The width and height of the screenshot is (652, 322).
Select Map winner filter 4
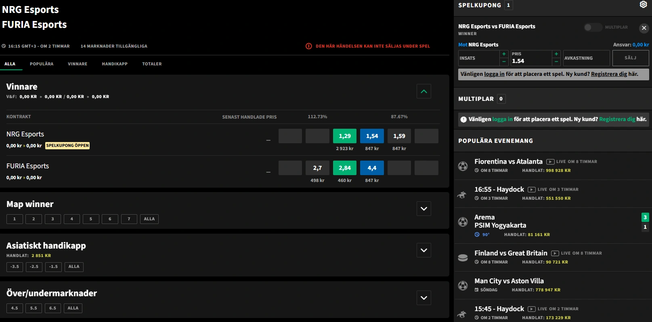tap(72, 219)
